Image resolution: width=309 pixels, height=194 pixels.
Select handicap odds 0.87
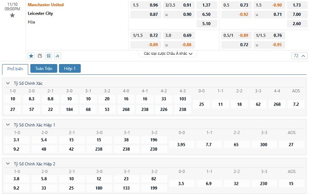point(146,15)
